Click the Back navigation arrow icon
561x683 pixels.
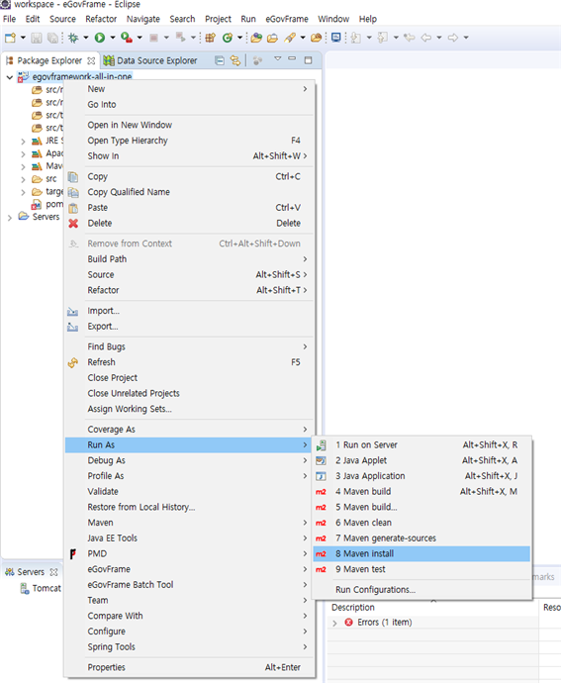[426, 38]
